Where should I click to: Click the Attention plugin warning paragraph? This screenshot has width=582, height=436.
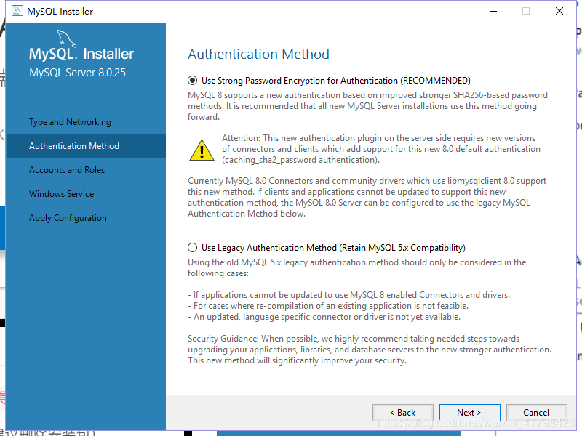(x=380, y=149)
